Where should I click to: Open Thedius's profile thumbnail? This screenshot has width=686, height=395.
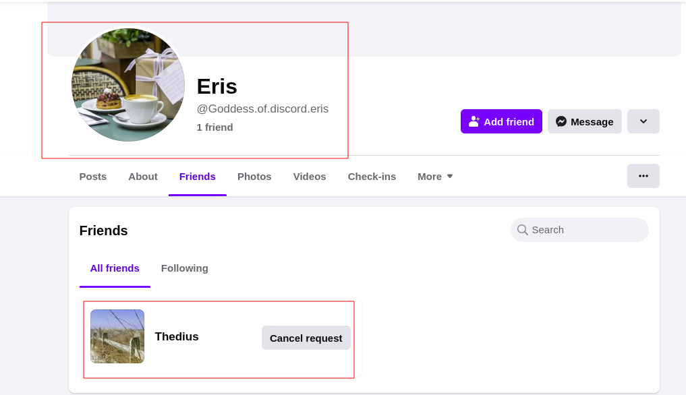[117, 336]
